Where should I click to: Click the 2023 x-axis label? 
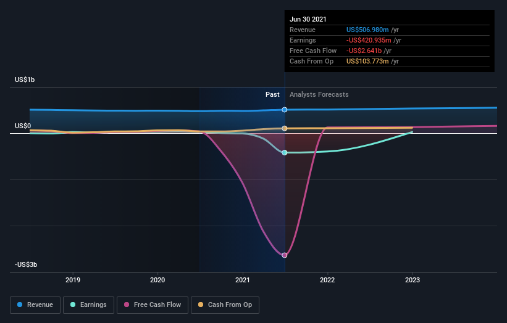(x=413, y=280)
